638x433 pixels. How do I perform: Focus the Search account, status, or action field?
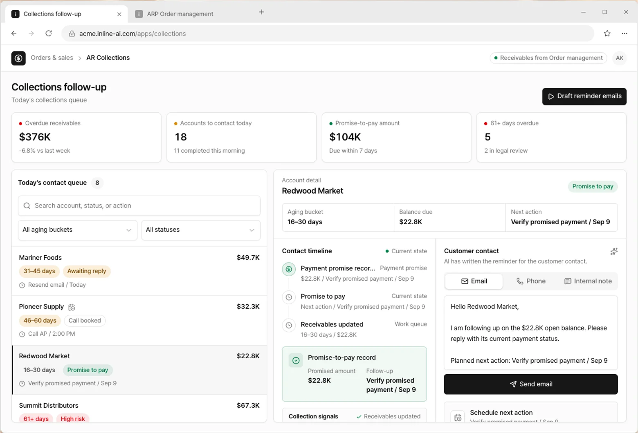(x=139, y=206)
